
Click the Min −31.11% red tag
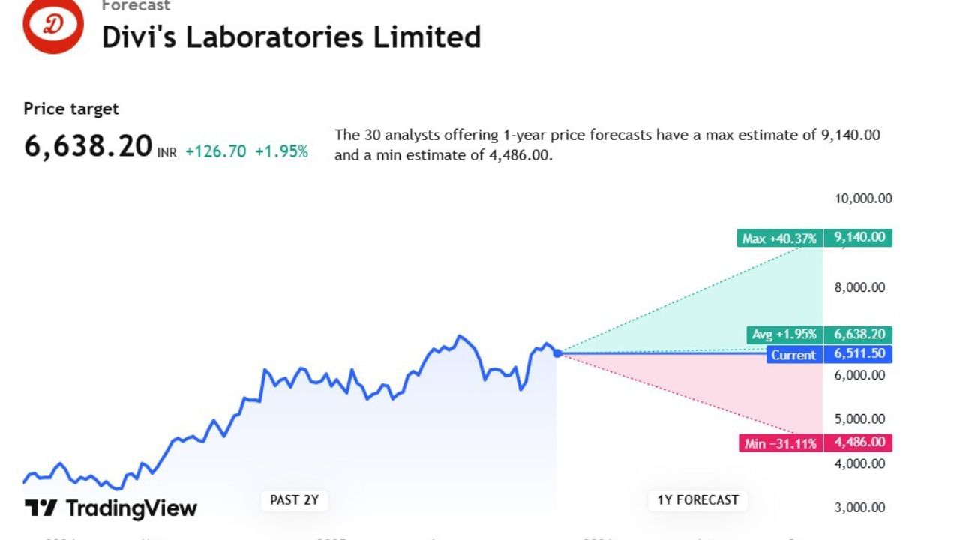pyautogui.click(x=780, y=443)
